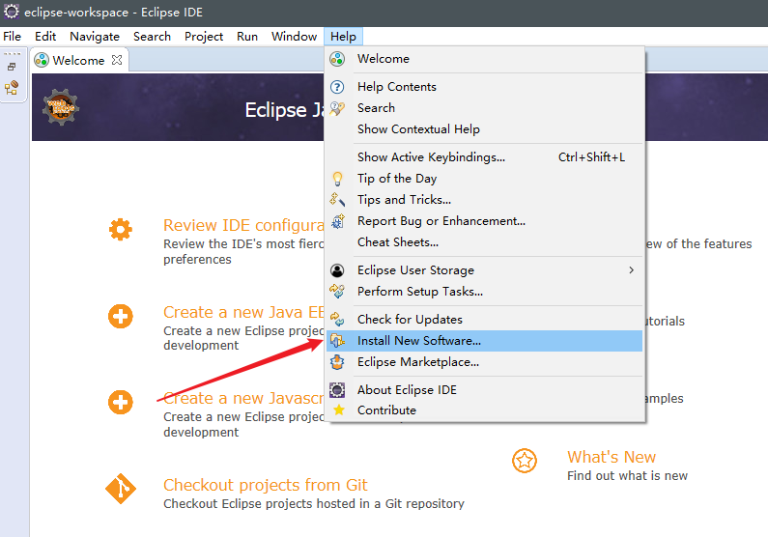Choose Welcome from Help menu

[x=484, y=59]
